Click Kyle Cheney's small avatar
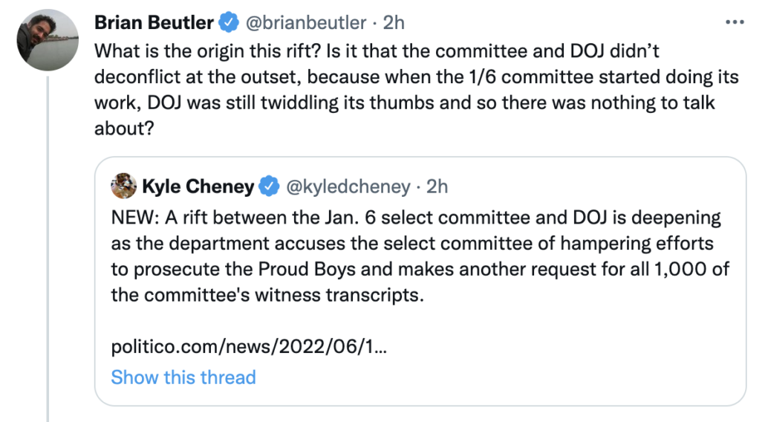This screenshot has width=765, height=422. [123, 186]
